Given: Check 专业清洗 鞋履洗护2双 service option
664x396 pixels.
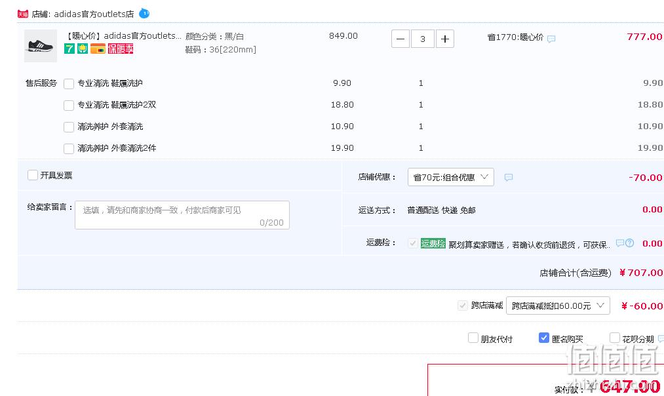Looking at the screenshot, I should pos(69,105).
